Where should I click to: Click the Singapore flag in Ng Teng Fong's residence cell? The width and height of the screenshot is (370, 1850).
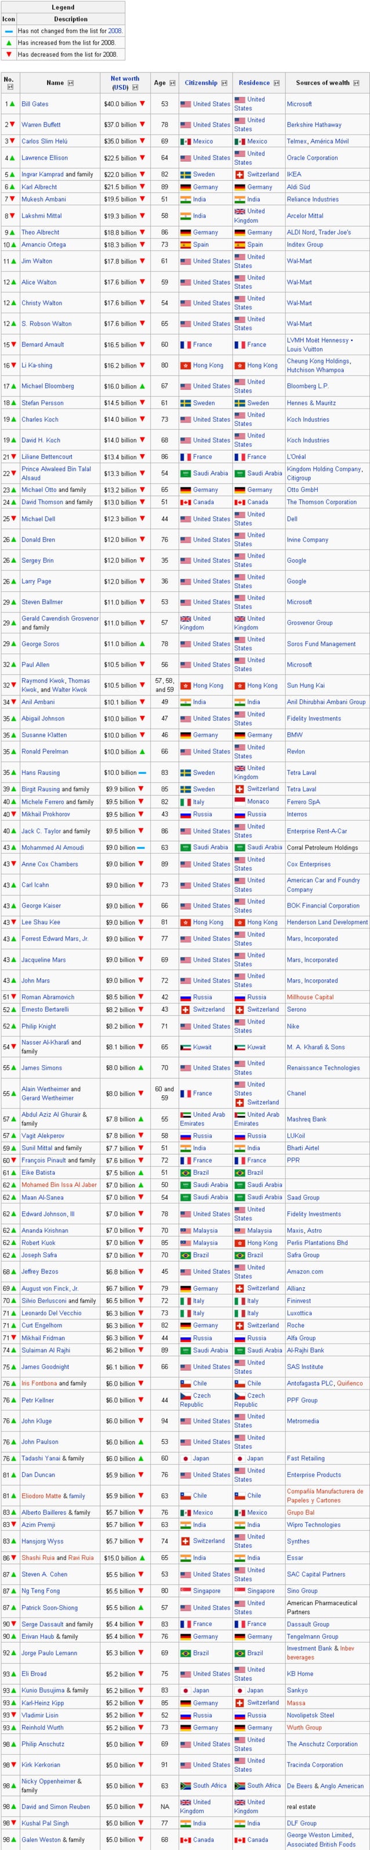point(240,1591)
